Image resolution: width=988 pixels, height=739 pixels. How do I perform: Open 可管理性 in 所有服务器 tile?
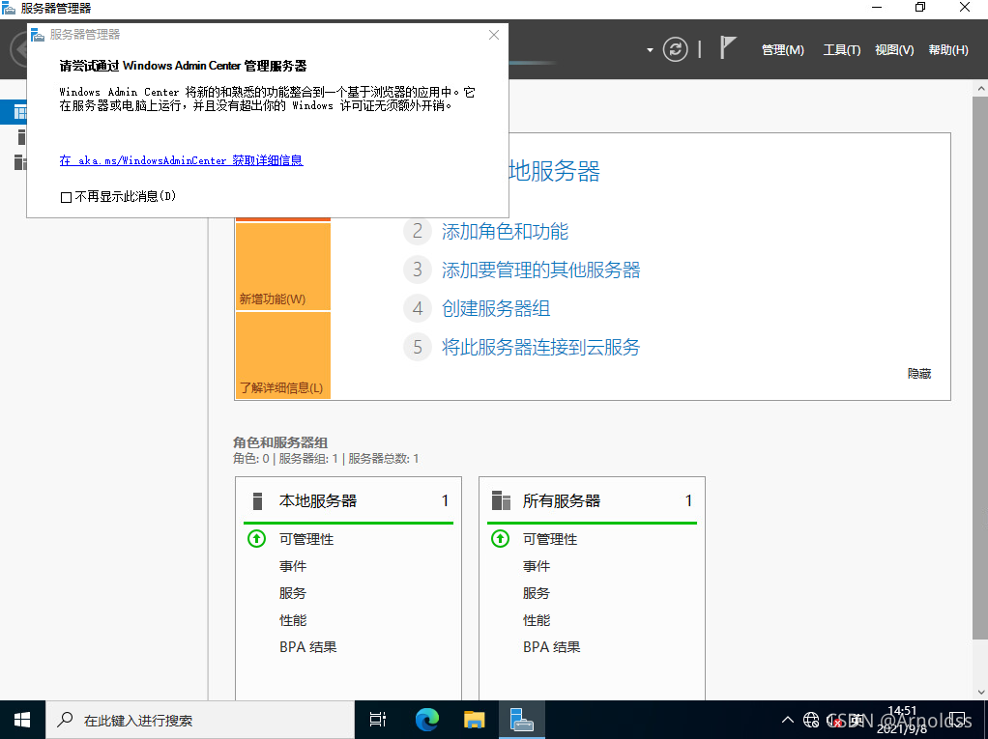(550, 539)
